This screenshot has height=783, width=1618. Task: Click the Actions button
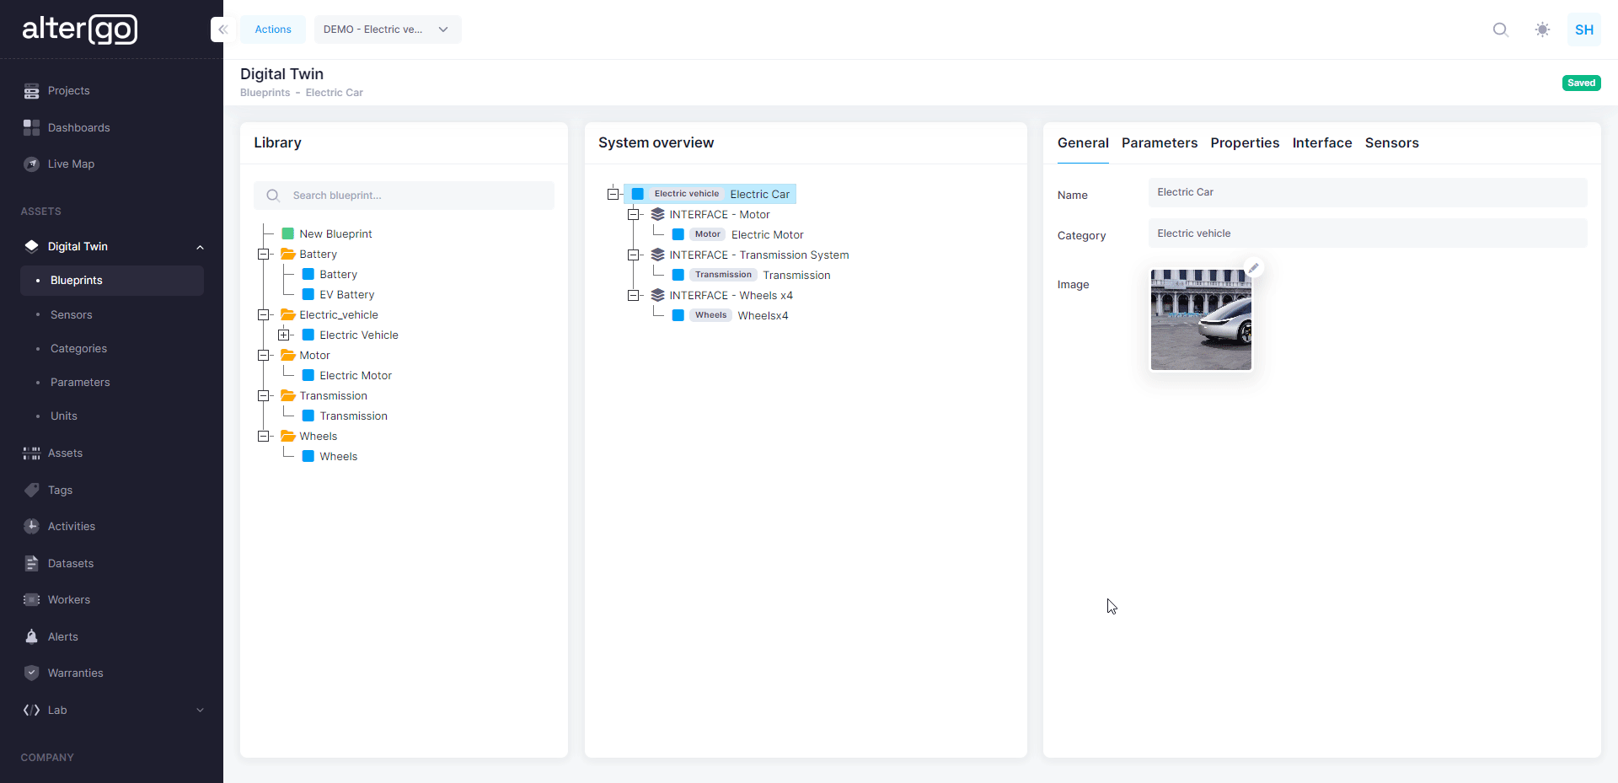point(273,29)
